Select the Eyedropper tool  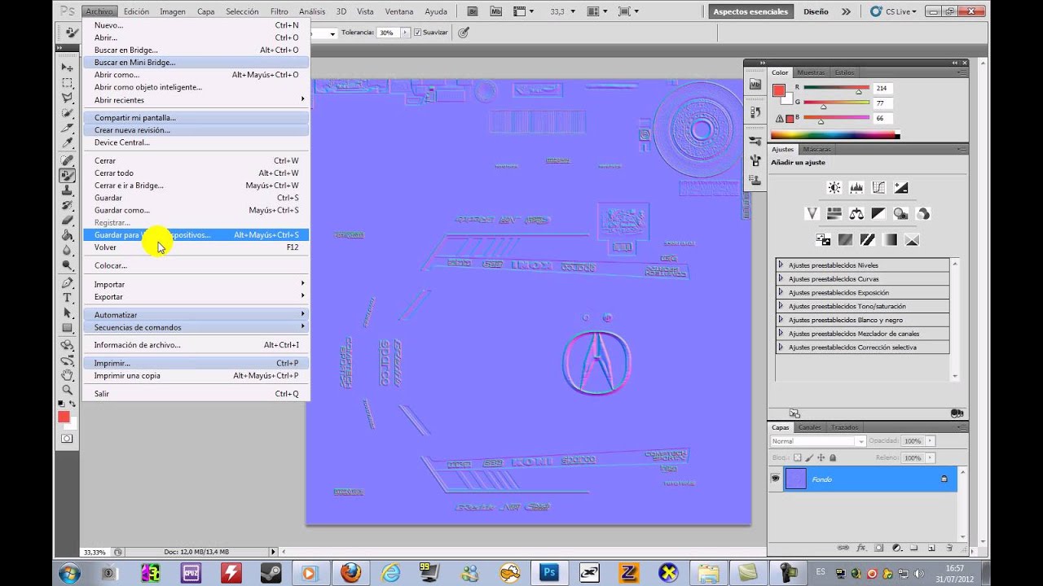click(x=68, y=143)
